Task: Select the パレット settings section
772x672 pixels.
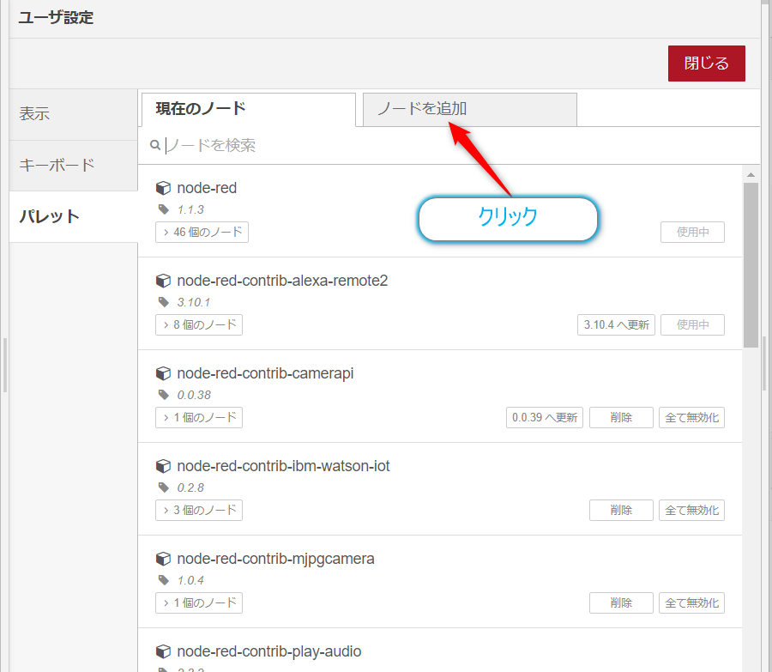Action: click(x=74, y=217)
